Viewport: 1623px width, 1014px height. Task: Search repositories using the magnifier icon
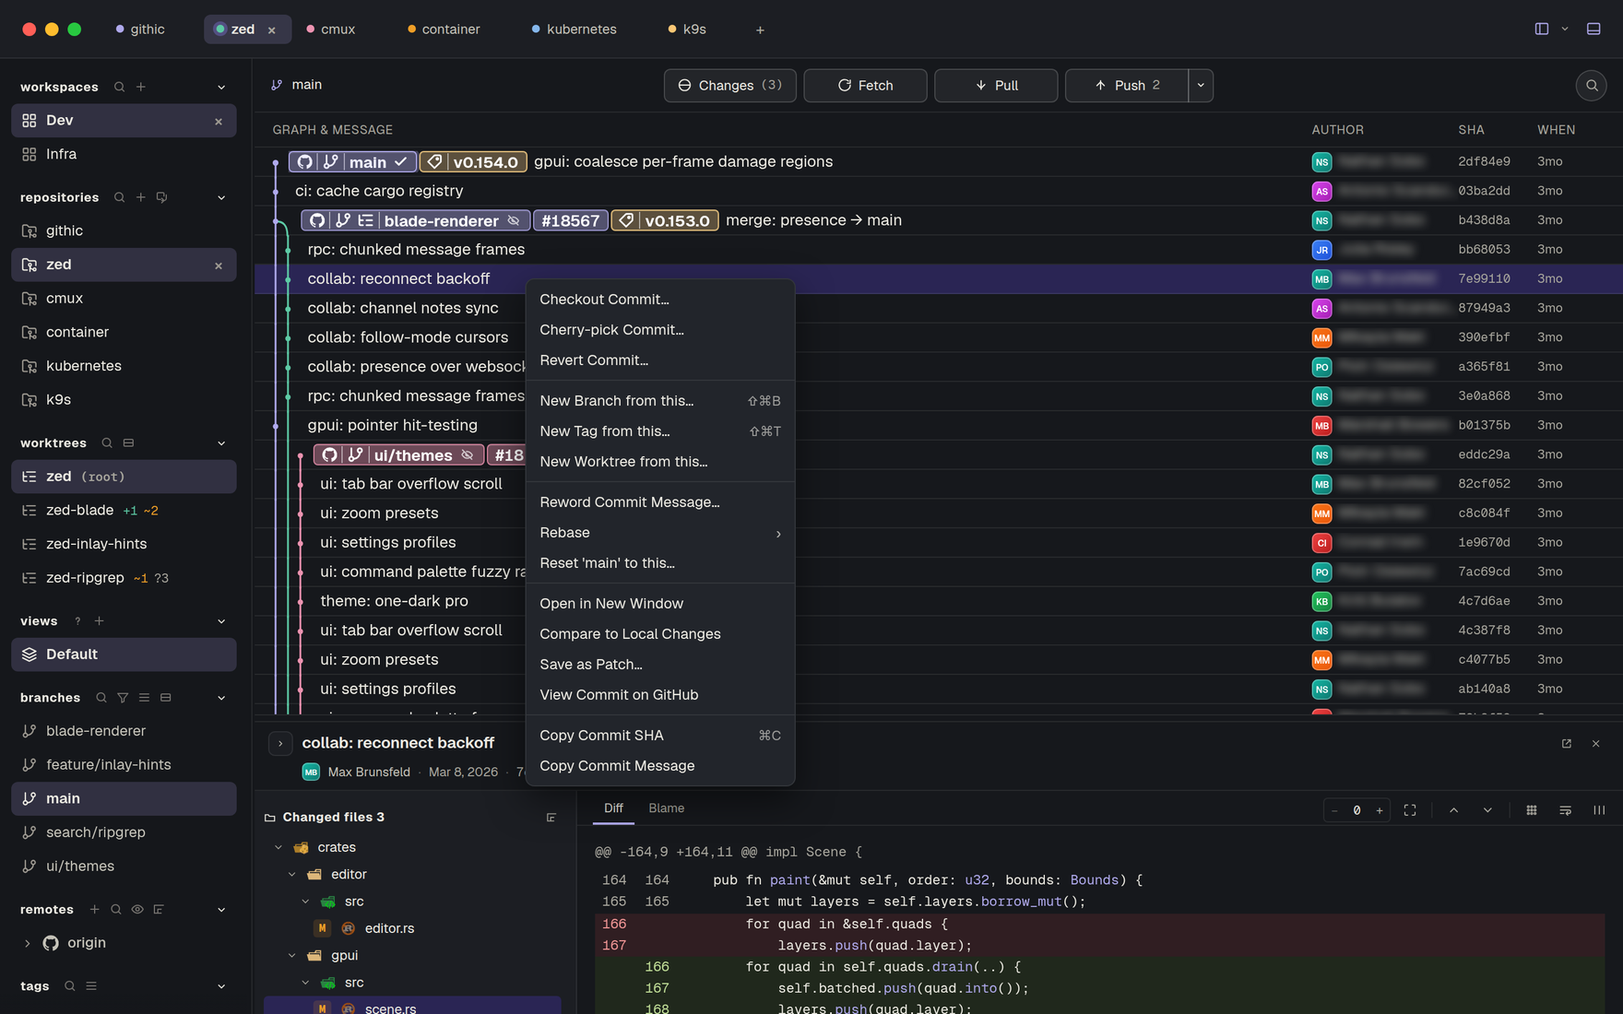(x=119, y=197)
